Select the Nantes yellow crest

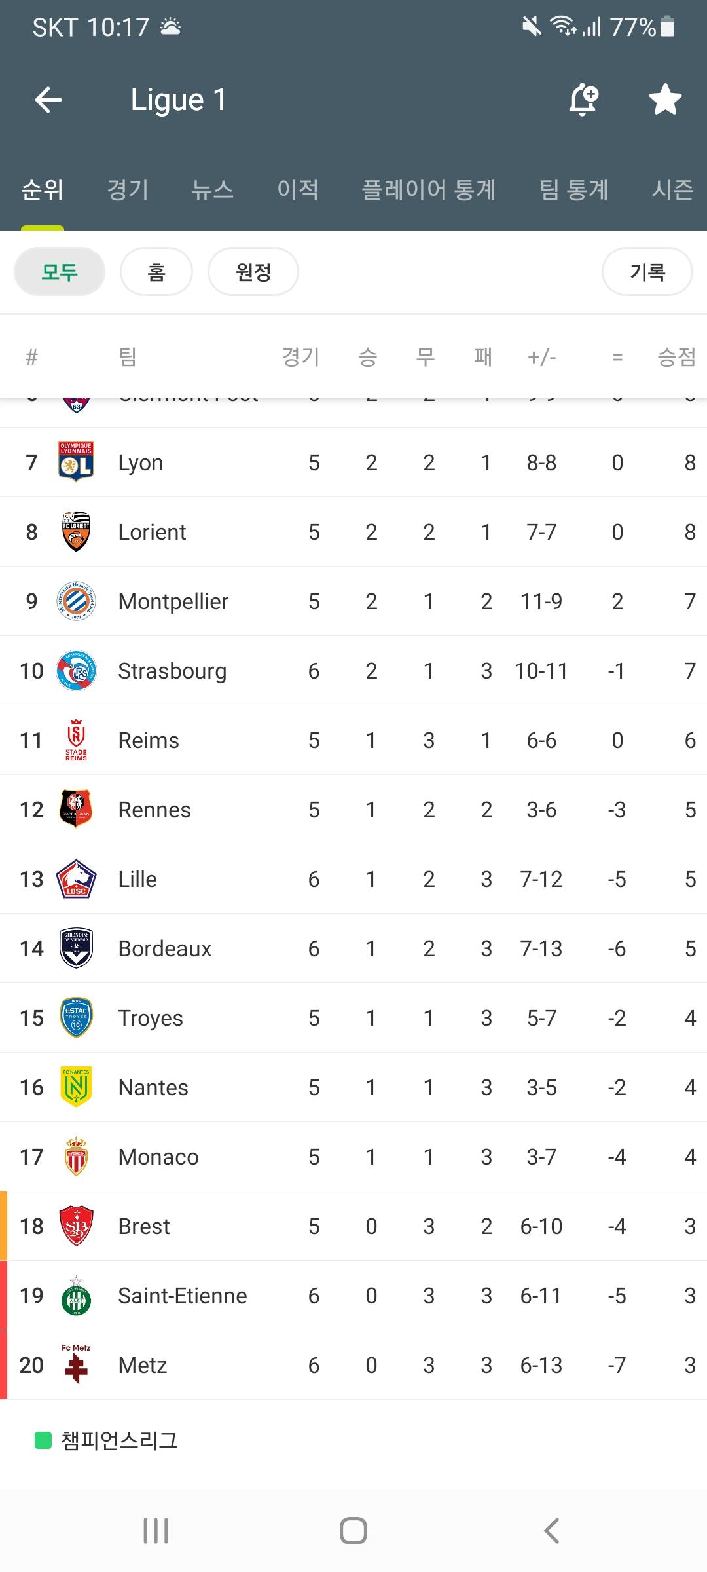pos(76,1087)
